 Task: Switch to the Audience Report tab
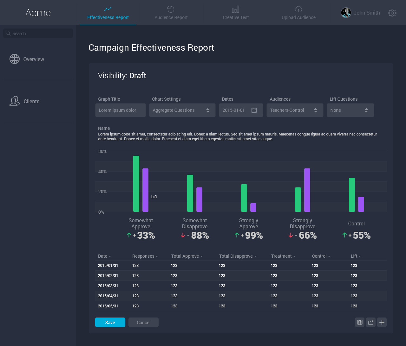tap(171, 13)
